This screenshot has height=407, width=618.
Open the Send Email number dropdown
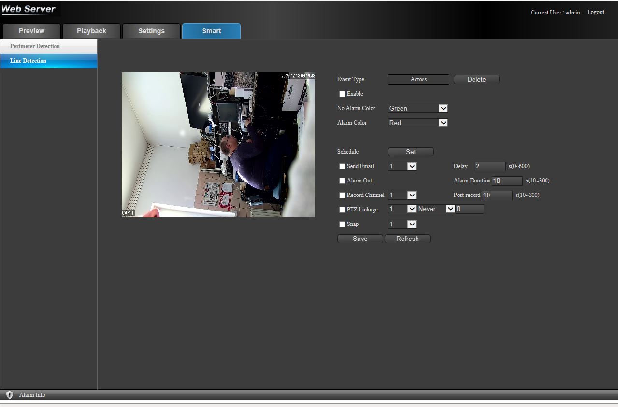point(402,167)
